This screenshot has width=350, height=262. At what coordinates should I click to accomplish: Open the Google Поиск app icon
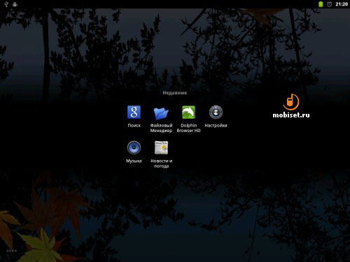click(x=134, y=112)
